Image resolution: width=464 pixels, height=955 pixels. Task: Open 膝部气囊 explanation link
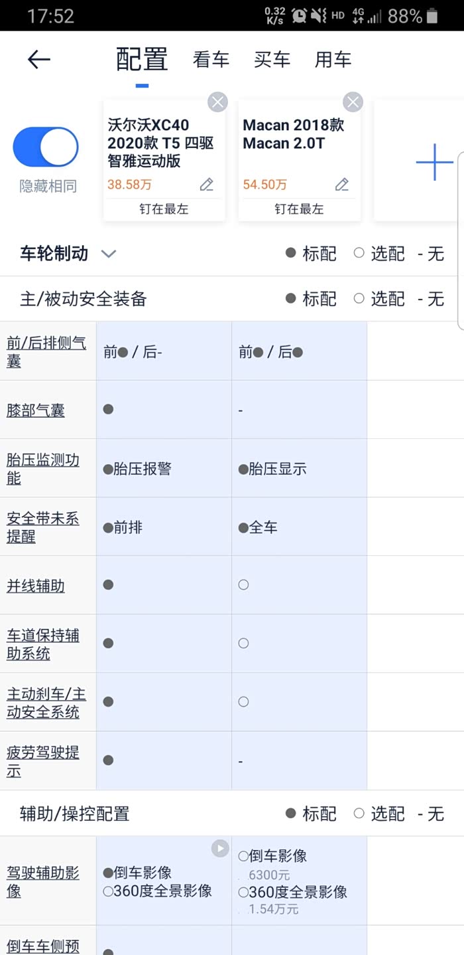pyautogui.click(x=36, y=410)
